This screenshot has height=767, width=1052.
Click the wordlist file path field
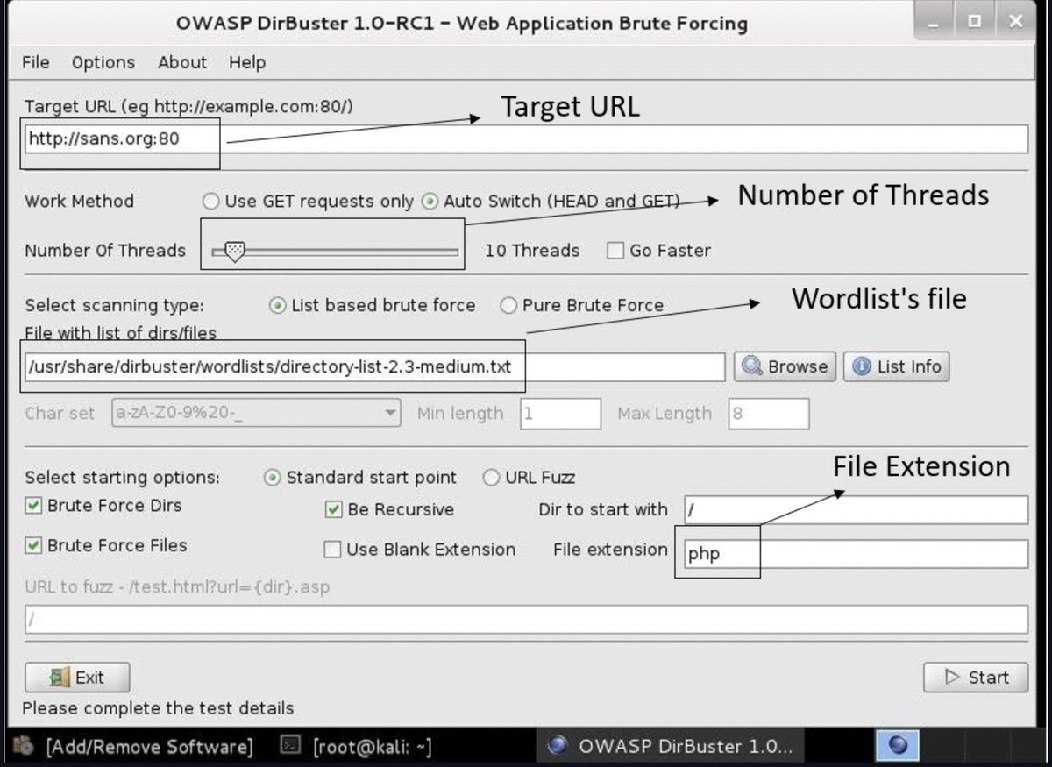(x=375, y=366)
